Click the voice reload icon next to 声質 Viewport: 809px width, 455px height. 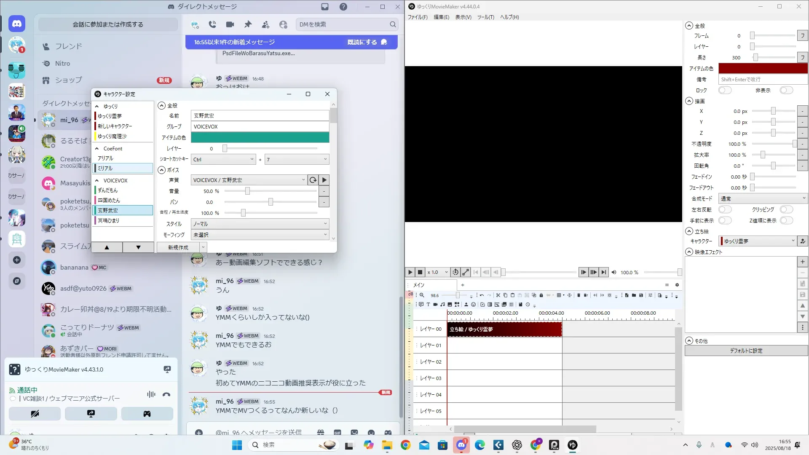313,180
